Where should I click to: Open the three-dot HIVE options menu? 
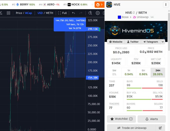(166, 5)
